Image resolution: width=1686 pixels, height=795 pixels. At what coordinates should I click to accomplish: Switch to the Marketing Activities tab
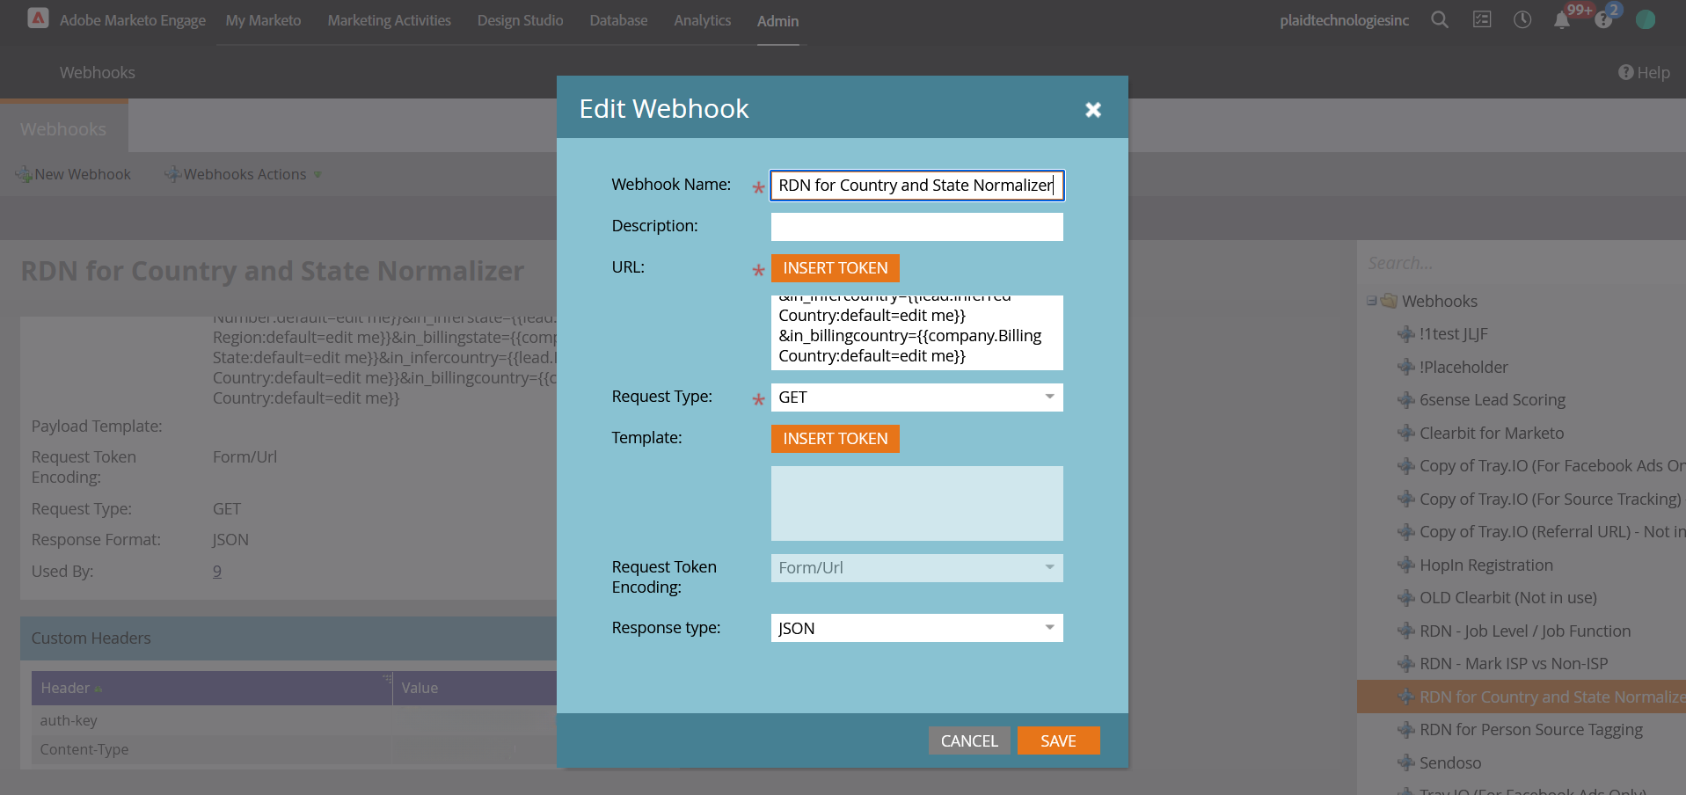pyautogui.click(x=389, y=20)
